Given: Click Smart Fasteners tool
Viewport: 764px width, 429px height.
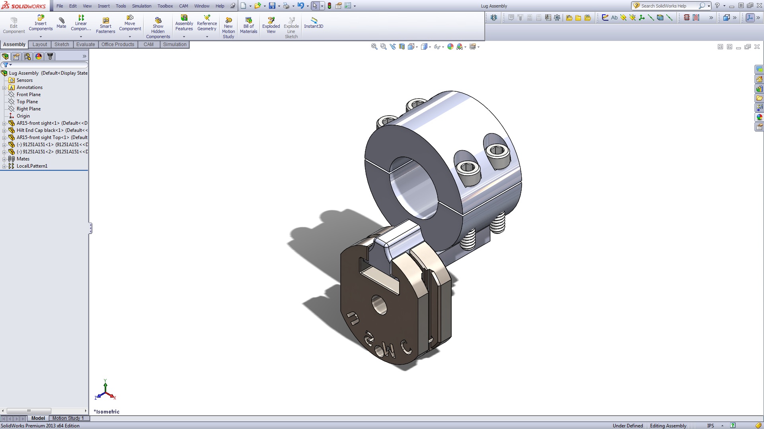Looking at the screenshot, I should tap(105, 25).
